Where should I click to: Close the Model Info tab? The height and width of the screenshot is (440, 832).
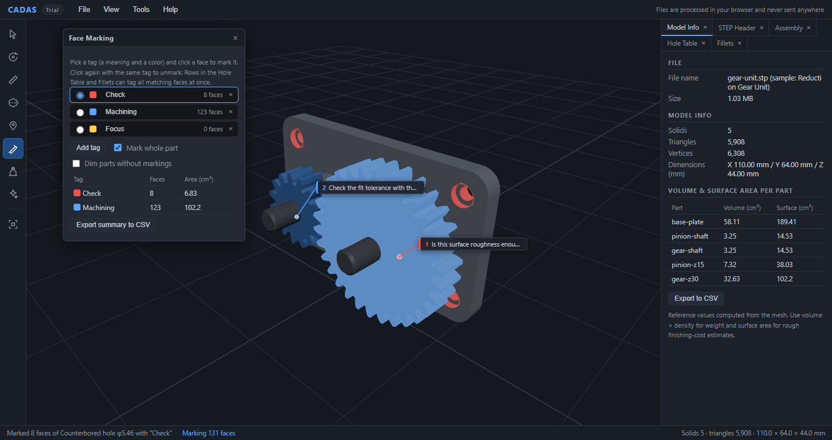coord(705,27)
